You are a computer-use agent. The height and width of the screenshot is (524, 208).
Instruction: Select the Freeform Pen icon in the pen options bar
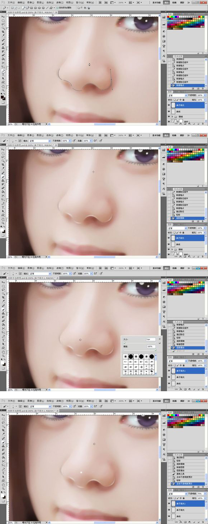click(x=27, y=7)
